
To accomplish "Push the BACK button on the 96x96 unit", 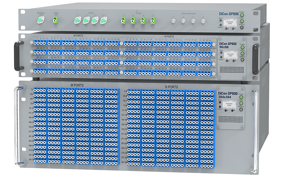I will click(221, 53).
